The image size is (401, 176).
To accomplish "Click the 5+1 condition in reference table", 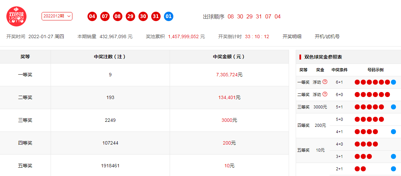I will (x=339, y=107).
